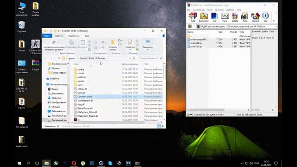
Task: Open the Tools menu in WinRAR
Action: 210,10
